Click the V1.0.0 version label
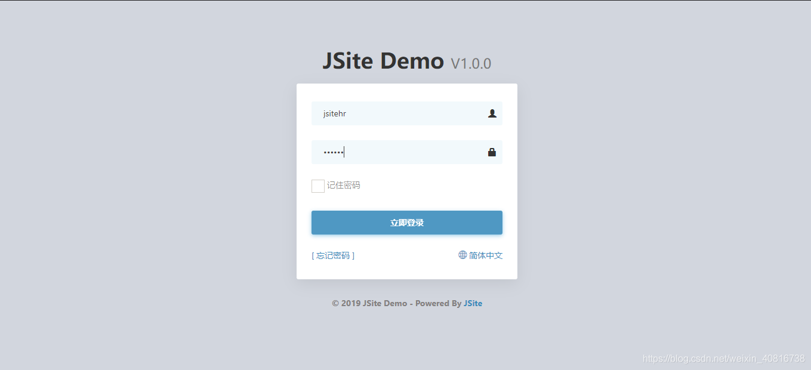The height and width of the screenshot is (370, 811). click(471, 63)
